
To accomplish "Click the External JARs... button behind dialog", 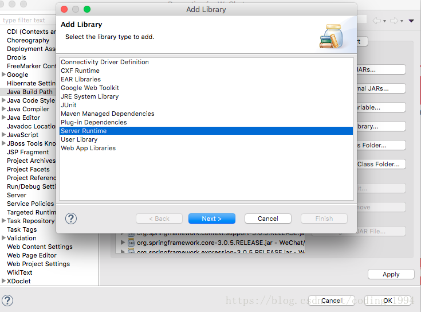I will tap(381, 88).
